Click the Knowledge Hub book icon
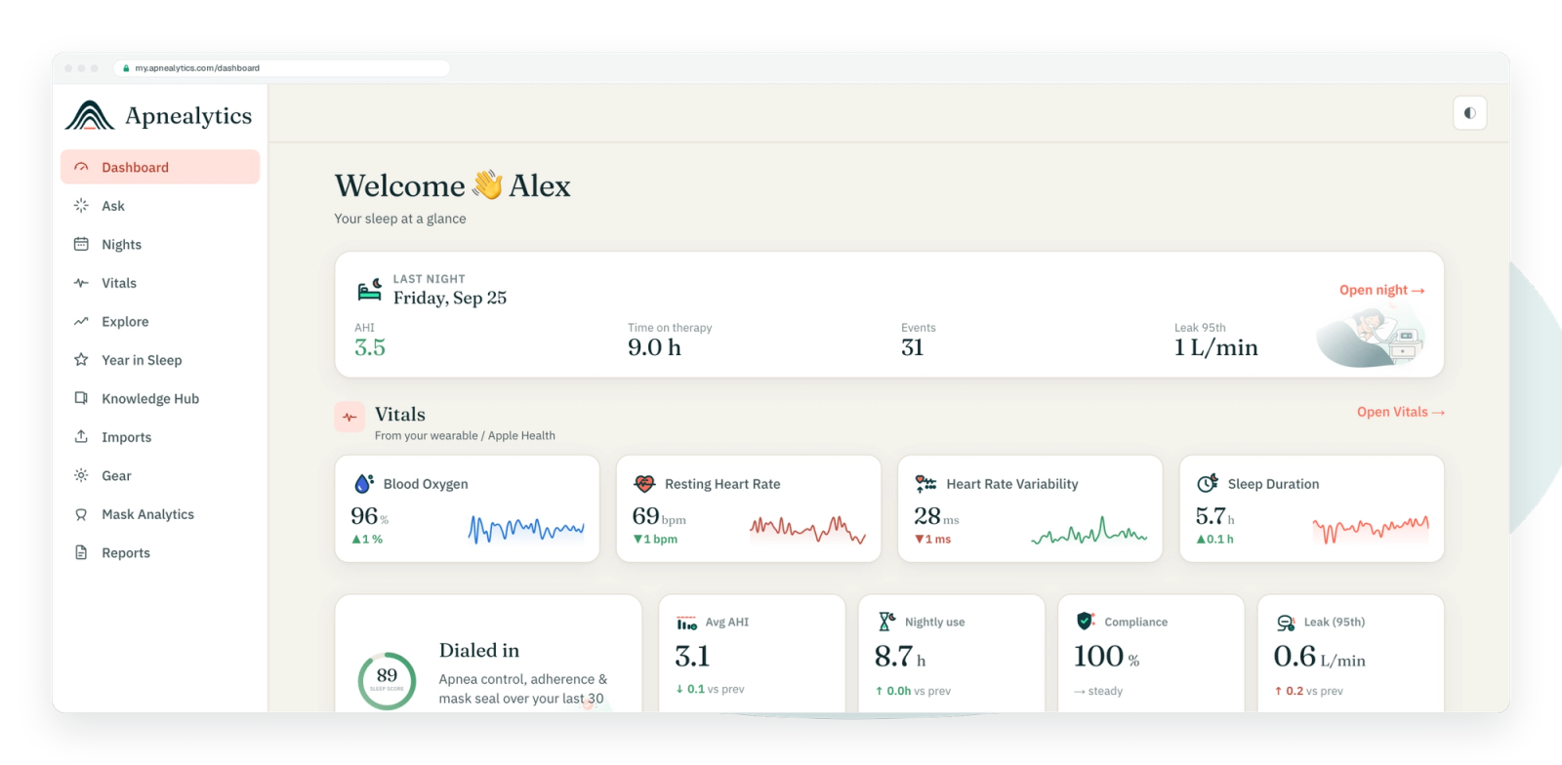The height and width of the screenshot is (765, 1562). (x=81, y=398)
